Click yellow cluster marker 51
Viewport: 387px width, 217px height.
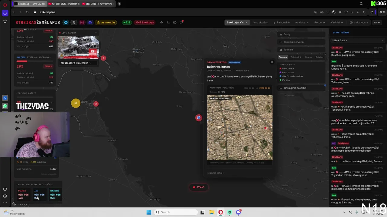(76, 103)
